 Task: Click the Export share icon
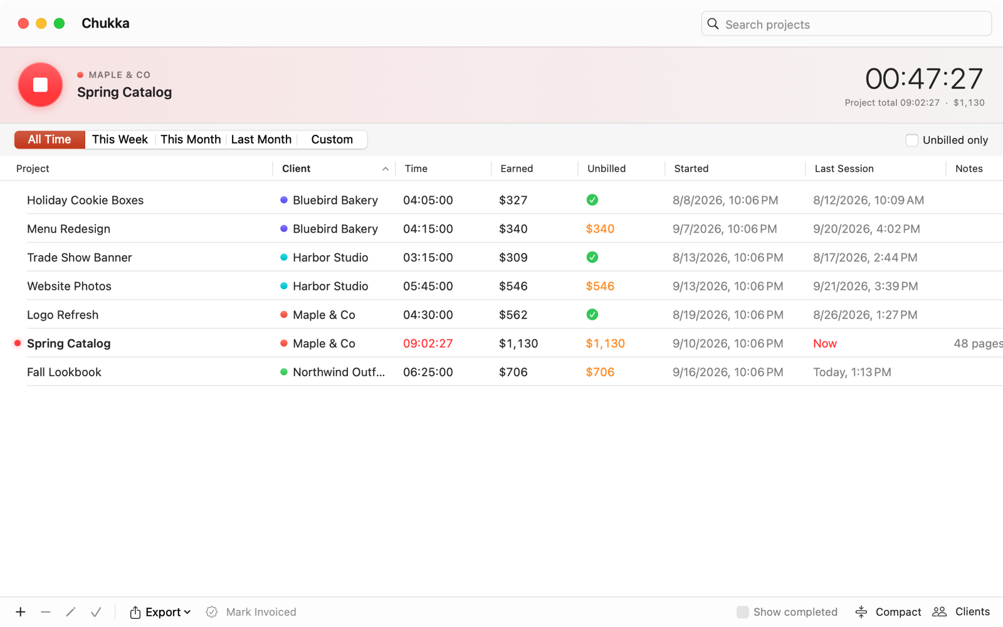[x=135, y=612]
